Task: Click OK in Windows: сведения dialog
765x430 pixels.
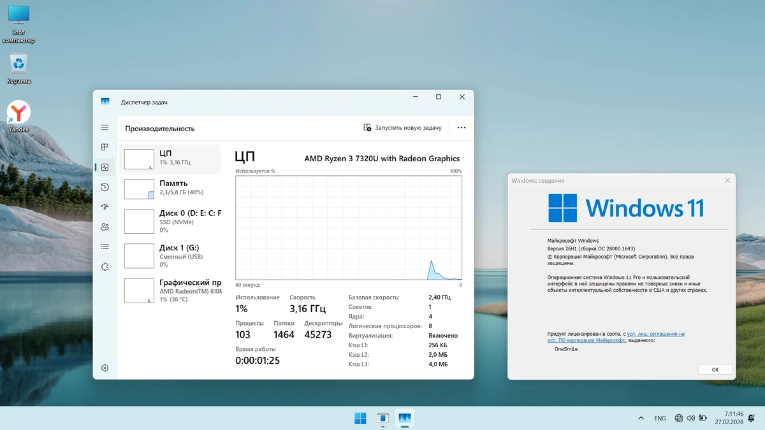Action: [x=715, y=369]
